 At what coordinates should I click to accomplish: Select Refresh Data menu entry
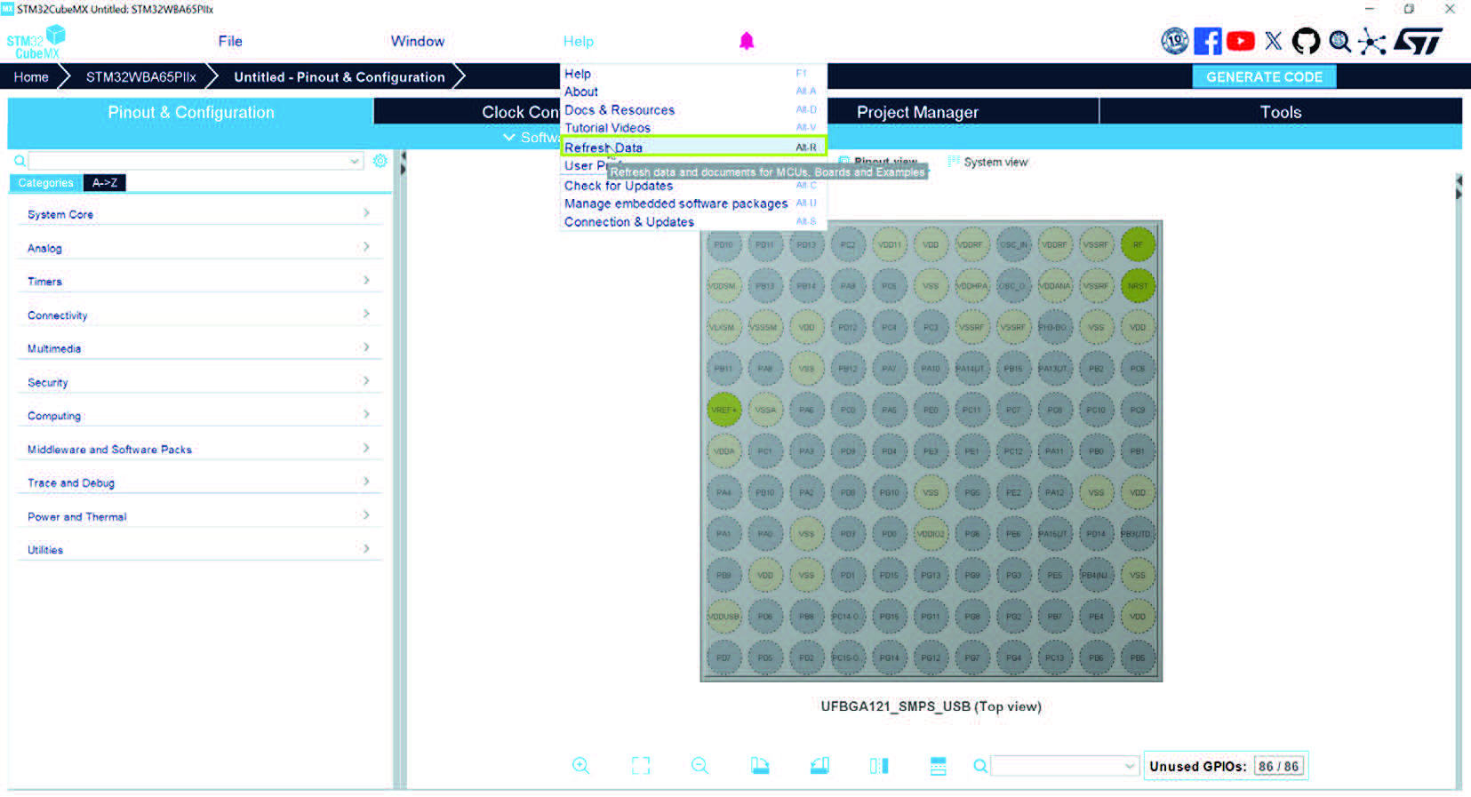tap(693, 147)
